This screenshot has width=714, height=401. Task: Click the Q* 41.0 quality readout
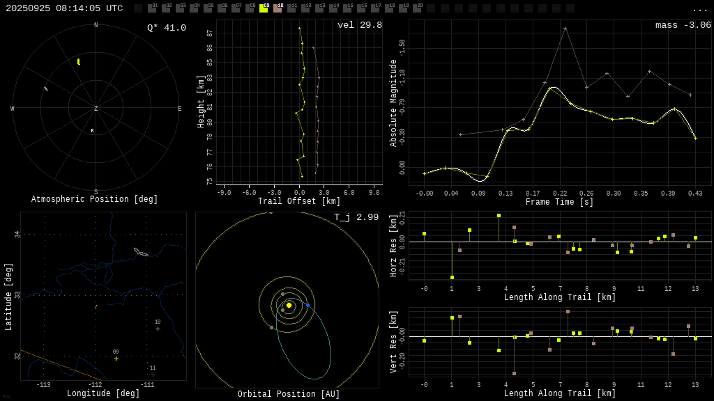166,28
